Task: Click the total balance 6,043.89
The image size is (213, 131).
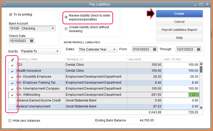Action: click(x=155, y=112)
